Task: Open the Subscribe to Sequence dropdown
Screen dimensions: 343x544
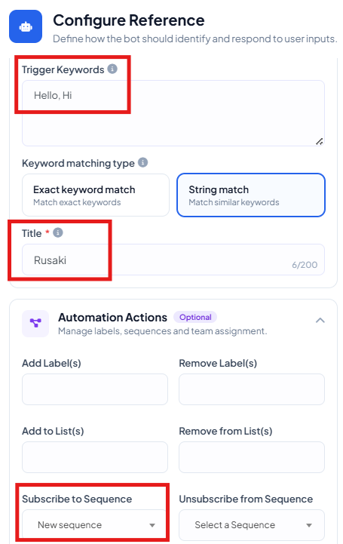Action: 95,524
